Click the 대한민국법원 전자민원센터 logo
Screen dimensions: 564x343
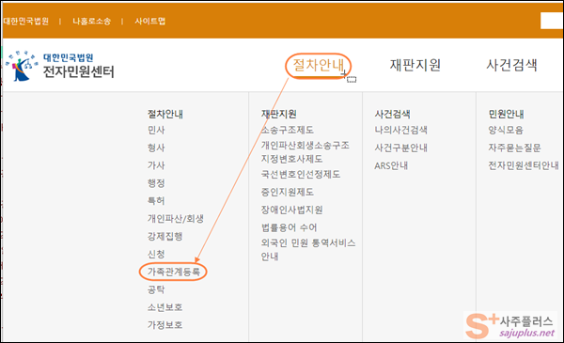coord(60,66)
